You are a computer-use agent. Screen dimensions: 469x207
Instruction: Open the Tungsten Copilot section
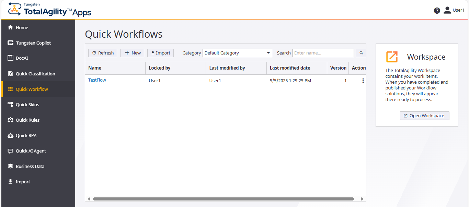point(34,42)
